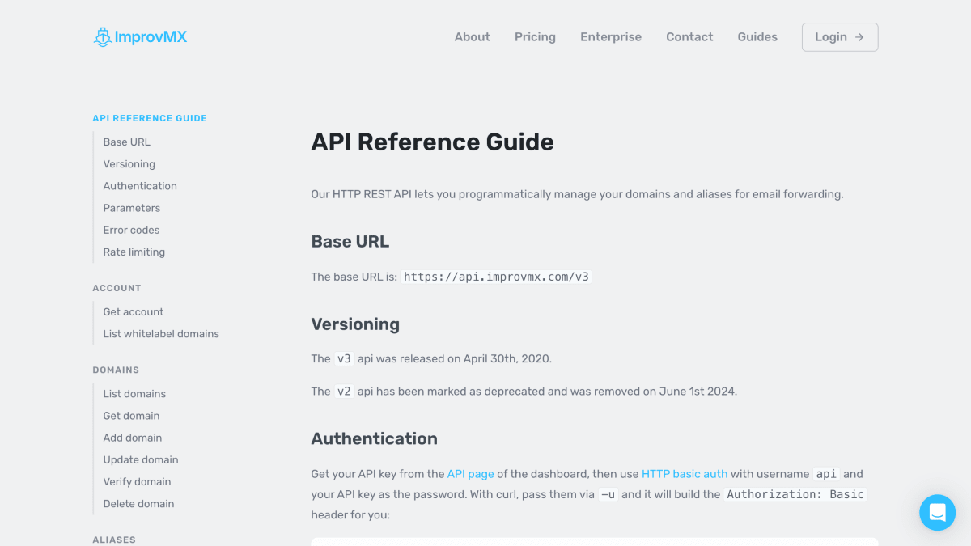Click the -u inline code
This screenshot has height=546, width=971.
(608, 494)
